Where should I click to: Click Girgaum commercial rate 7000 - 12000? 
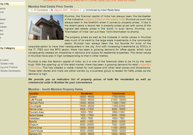[x=118, y=125]
